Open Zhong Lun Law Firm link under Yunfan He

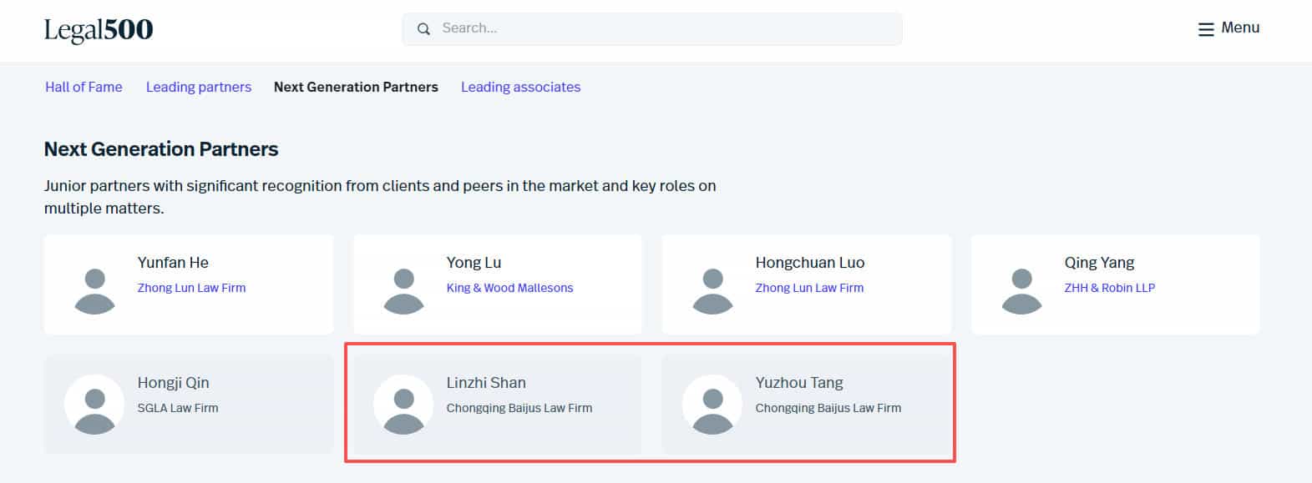191,288
